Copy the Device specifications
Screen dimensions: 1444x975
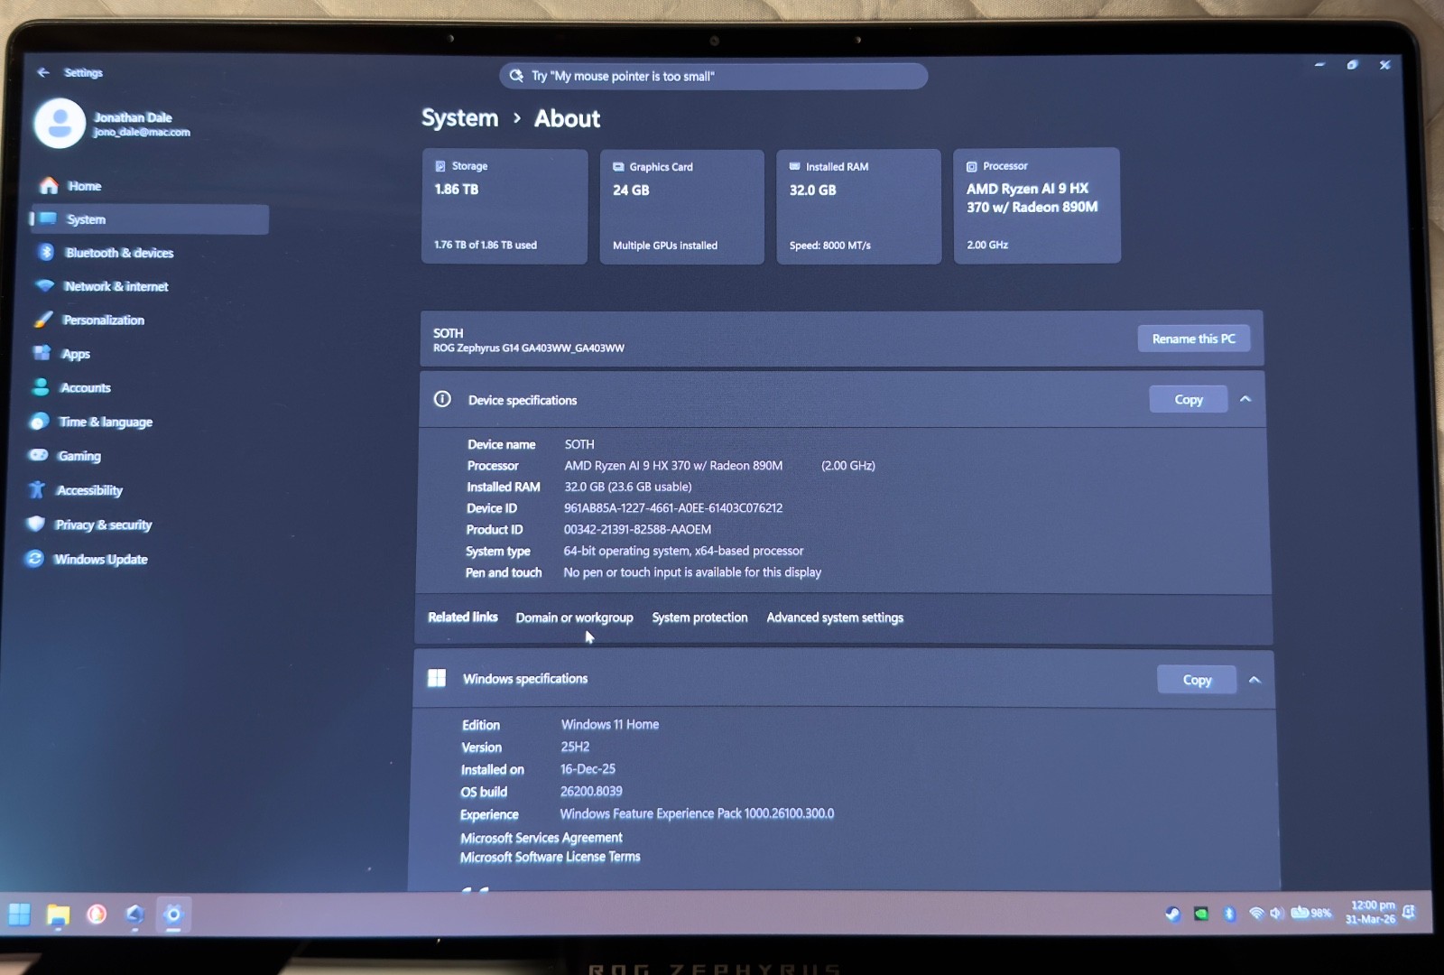[1189, 399]
